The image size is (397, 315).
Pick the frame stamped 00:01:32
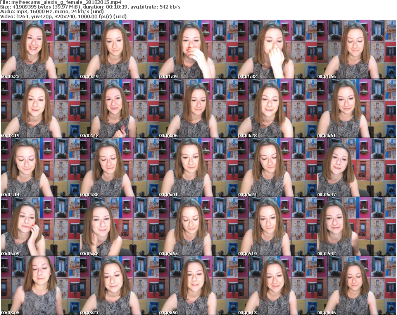pos(277,49)
